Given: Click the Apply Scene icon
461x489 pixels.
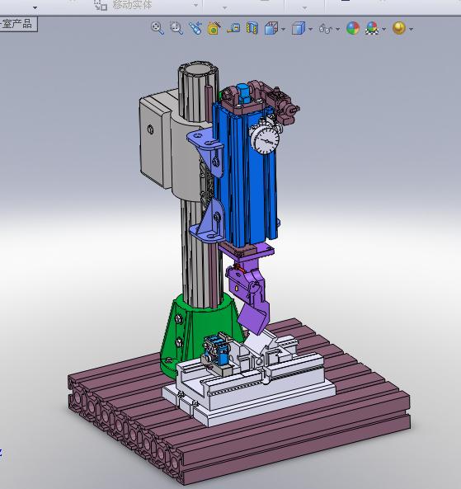Looking at the screenshot, I should pos(372,28).
